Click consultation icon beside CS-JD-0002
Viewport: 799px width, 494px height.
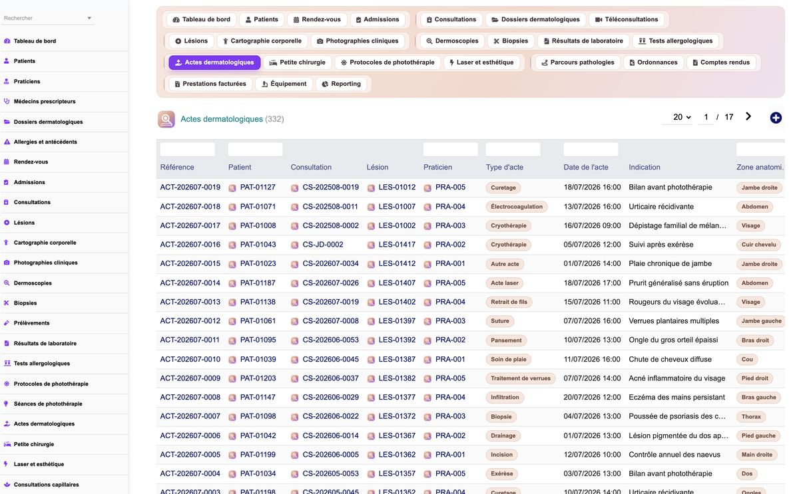(294, 245)
